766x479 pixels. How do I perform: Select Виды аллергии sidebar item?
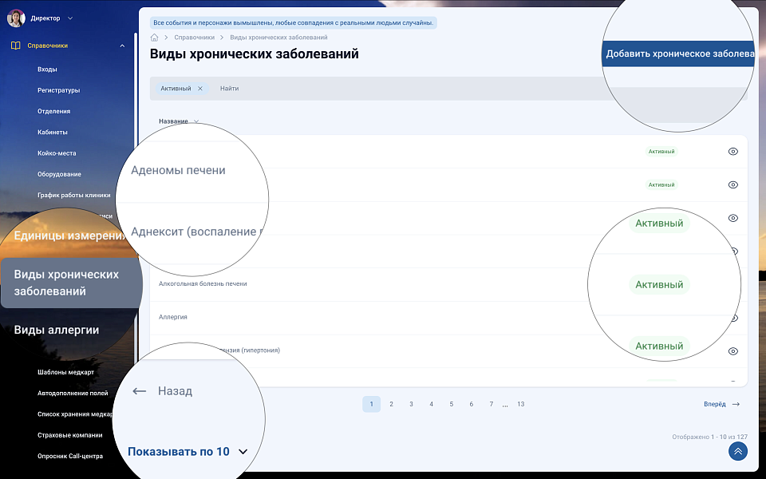pos(57,330)
